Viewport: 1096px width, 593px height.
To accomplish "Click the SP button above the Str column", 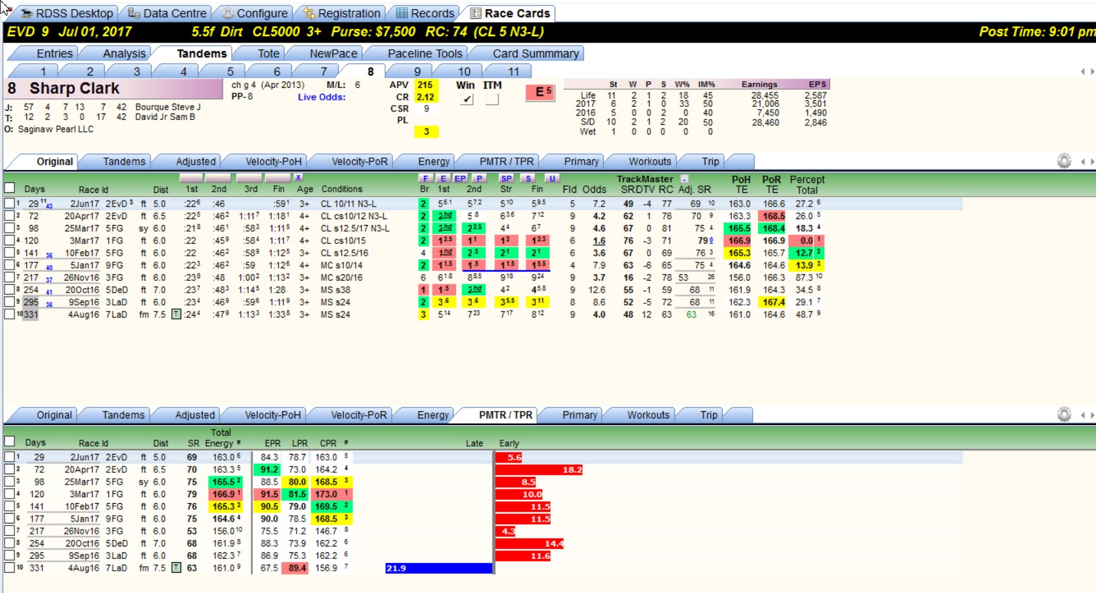I will 506,178.
